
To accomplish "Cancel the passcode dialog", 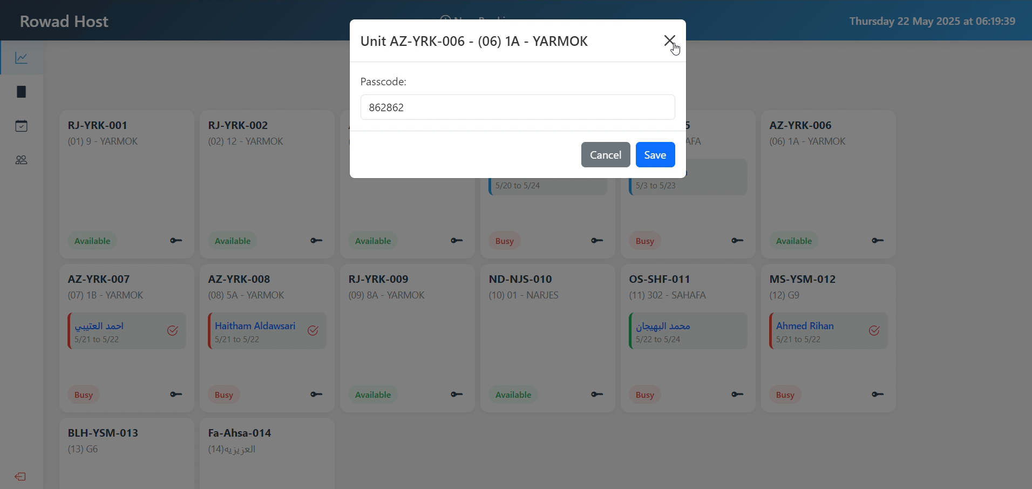I will [606, 155].
